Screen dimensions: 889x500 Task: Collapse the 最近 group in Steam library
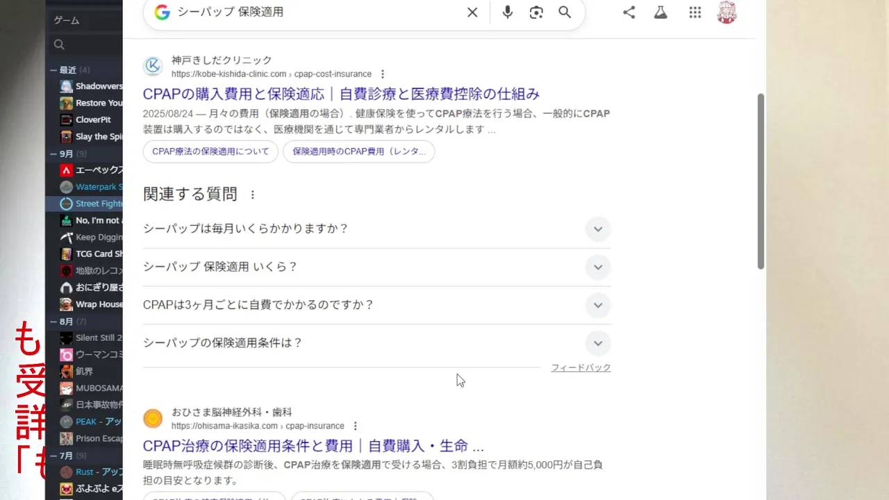pyautogui.click(x=53, y=70)
